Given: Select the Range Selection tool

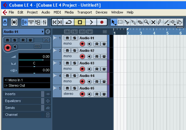Looking at the screenshot, I should point(120,22).
